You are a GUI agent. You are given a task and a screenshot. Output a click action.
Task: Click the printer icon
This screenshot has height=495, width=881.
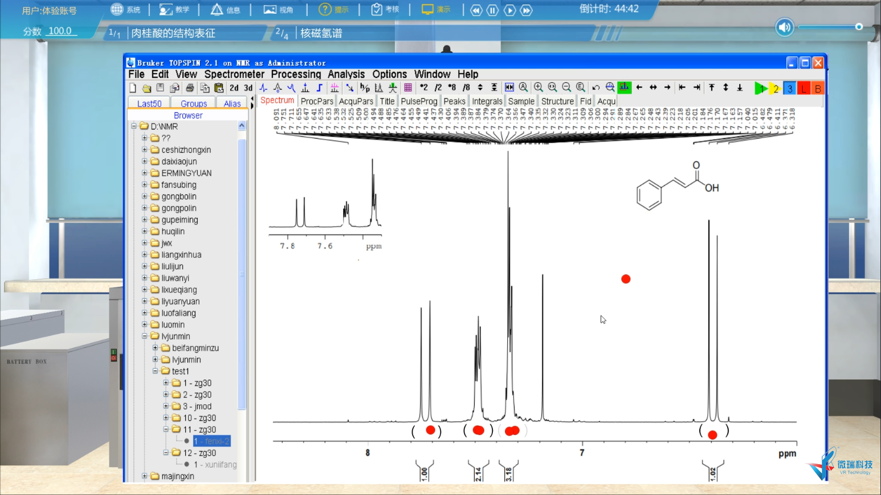pos(190,88)
